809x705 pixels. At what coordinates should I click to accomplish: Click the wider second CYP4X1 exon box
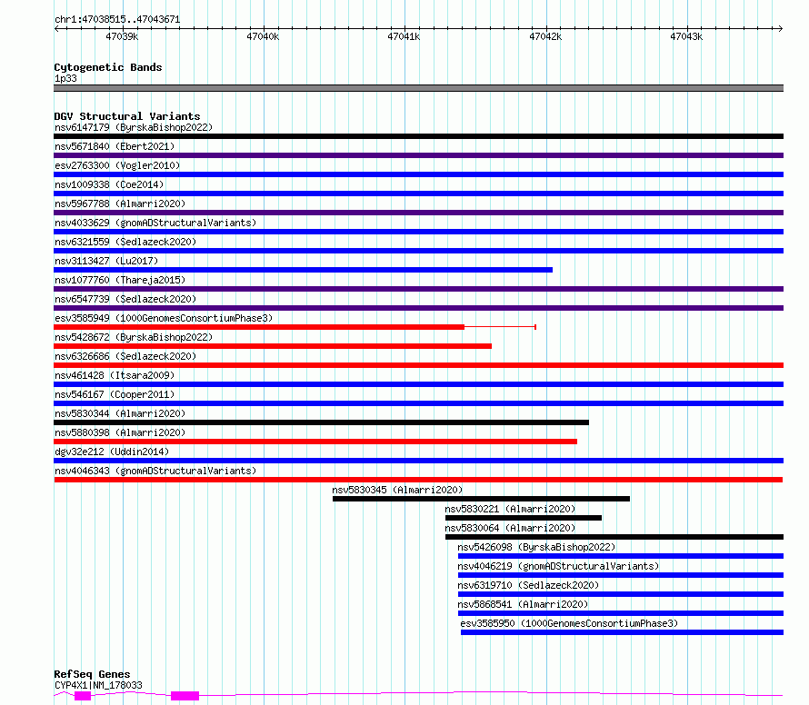pos(185,696)
